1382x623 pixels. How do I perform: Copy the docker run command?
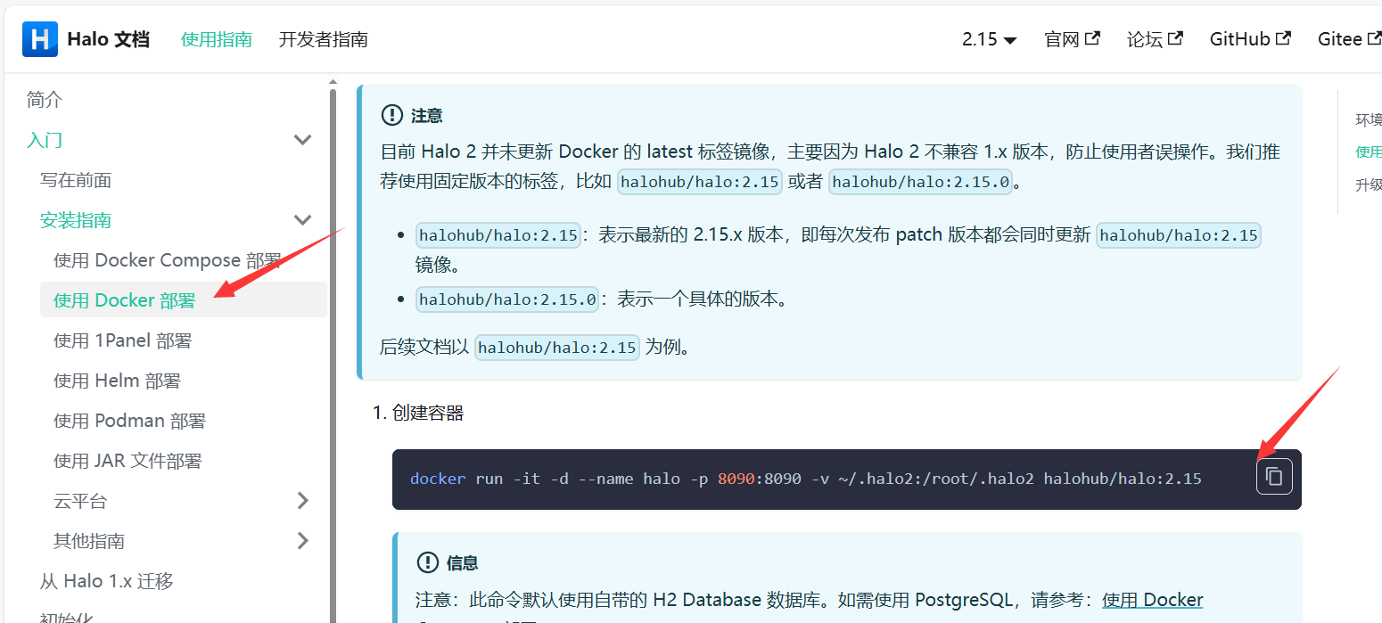click(1274, 477)
